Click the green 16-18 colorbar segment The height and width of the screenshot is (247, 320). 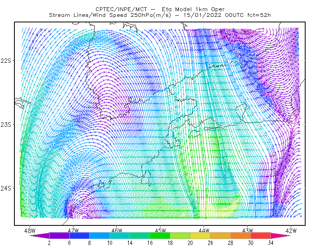[x=160, y=235]
